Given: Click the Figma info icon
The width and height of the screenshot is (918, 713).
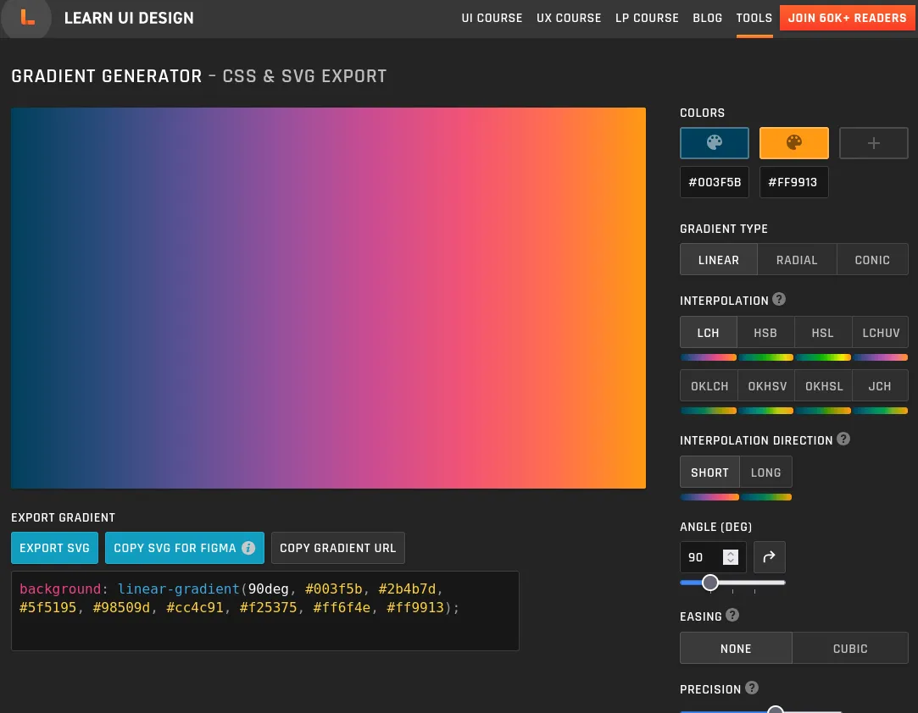Looking at the screenshot, I should click(248, 548).
